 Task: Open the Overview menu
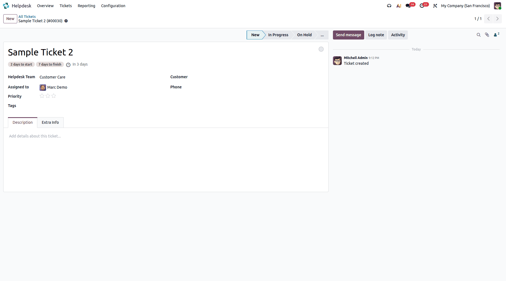pos(45,6)
